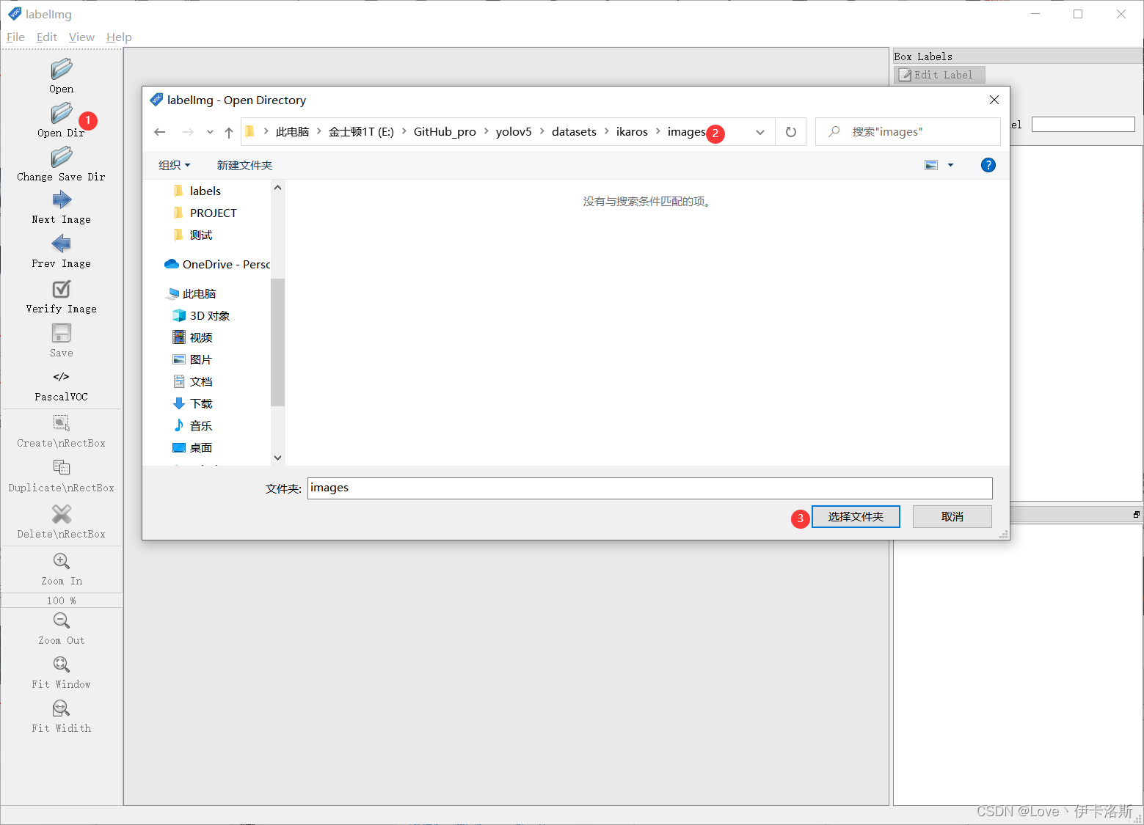1144x825 pixels.
Task: Expand chevron after ikaros in path
Action: (x=658, y=131)
